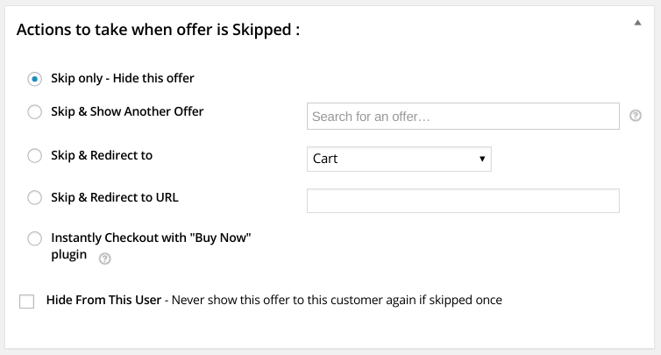Open help icon beside offer search field
Screen dimensions: 661x355
(x=636, y=116)
